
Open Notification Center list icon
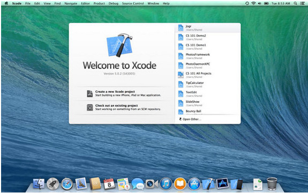coord(303,3)
